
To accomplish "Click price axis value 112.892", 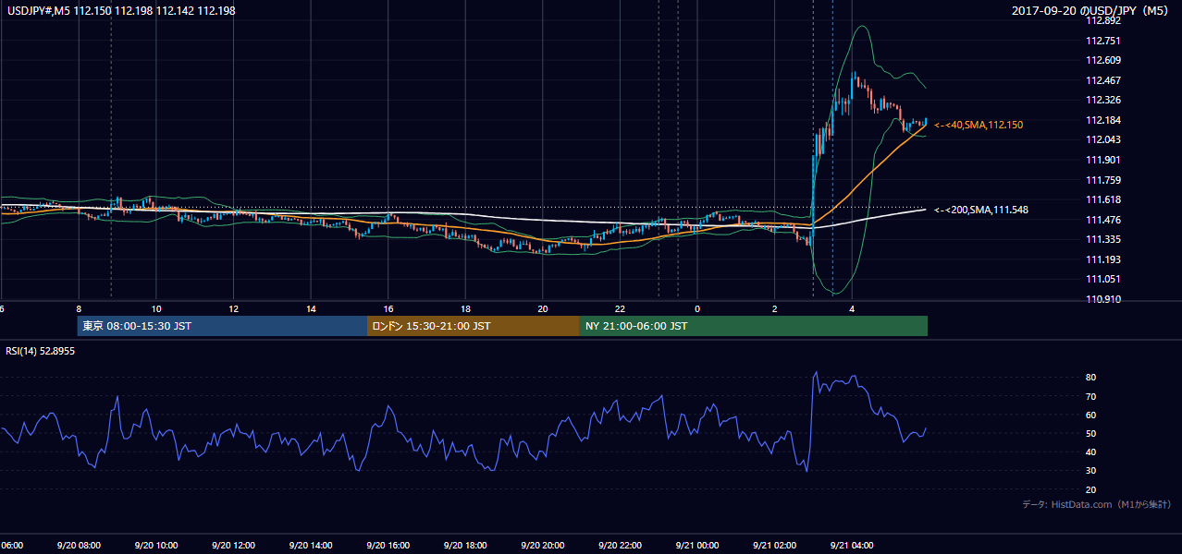I will click(x=1105, y=20).
